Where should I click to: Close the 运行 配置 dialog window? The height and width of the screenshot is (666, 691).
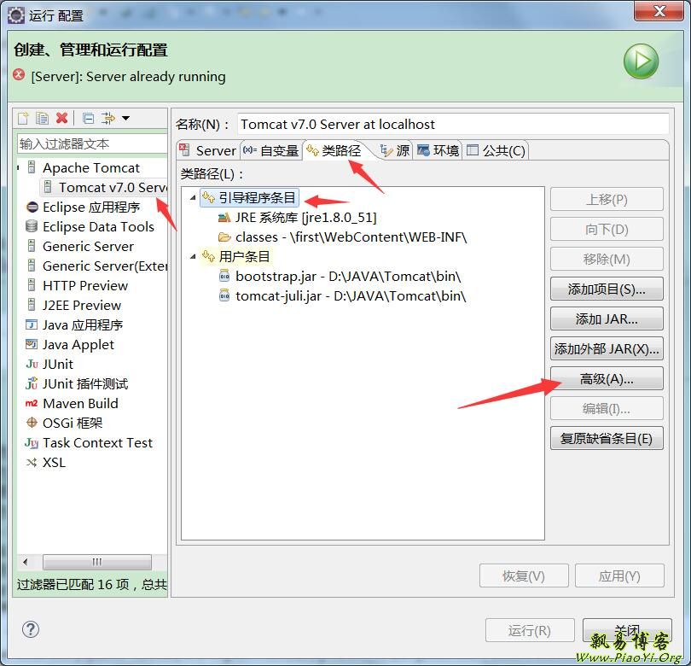[659, 11]
